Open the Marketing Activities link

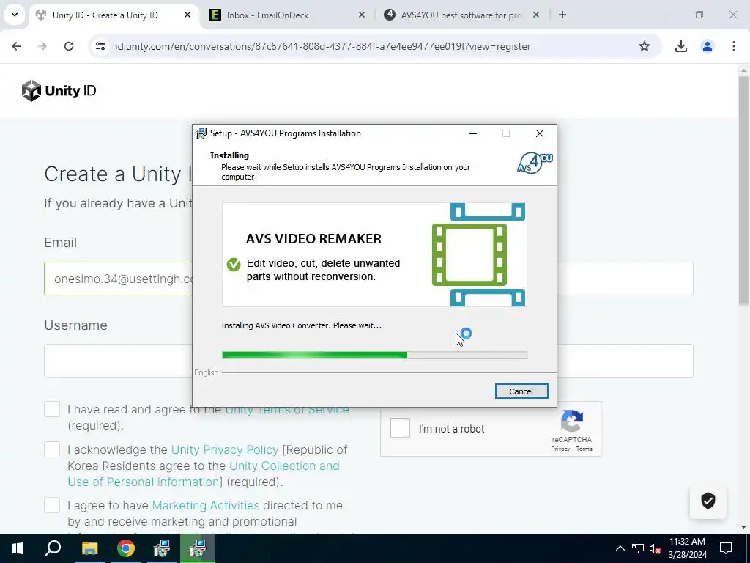206,505
